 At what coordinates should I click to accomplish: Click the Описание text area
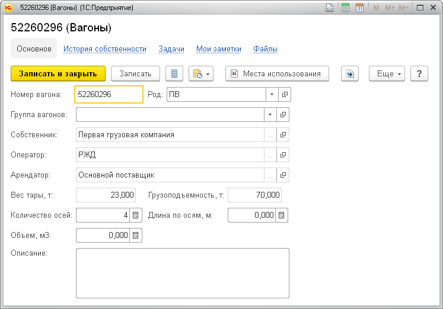click(x=183, y=272)
